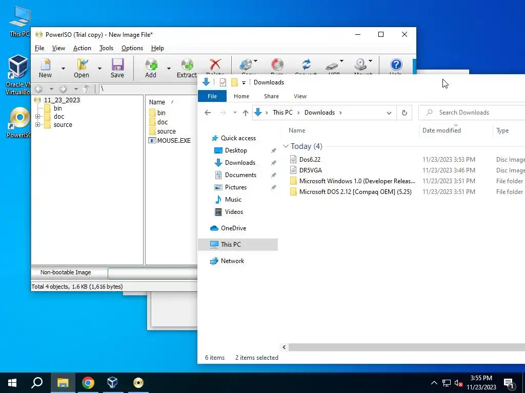
Task: Open Windows Start menu
Action: point(12,383)
